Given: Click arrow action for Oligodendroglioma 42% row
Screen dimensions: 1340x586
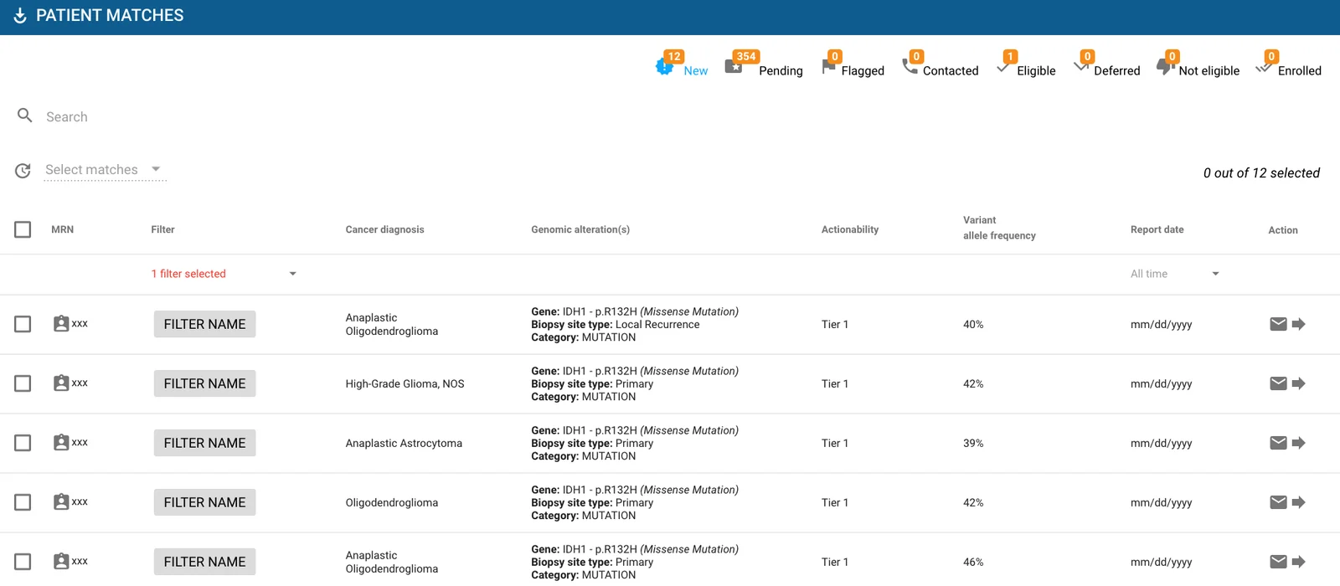Looking at the screenshot, I should tap(1299, 502).
